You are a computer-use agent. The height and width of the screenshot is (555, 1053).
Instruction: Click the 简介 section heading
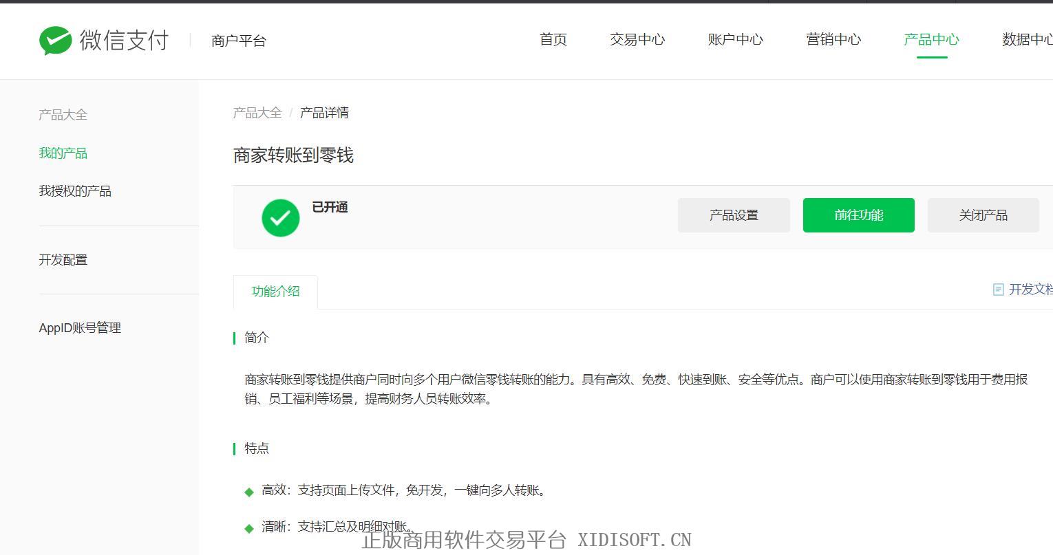[257, 338]
